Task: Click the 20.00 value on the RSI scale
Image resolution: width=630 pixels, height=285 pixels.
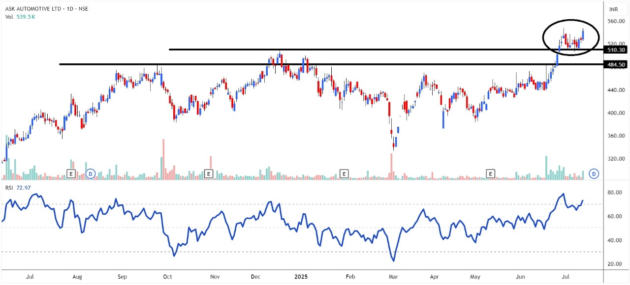Action: click(x=615, y=264)
